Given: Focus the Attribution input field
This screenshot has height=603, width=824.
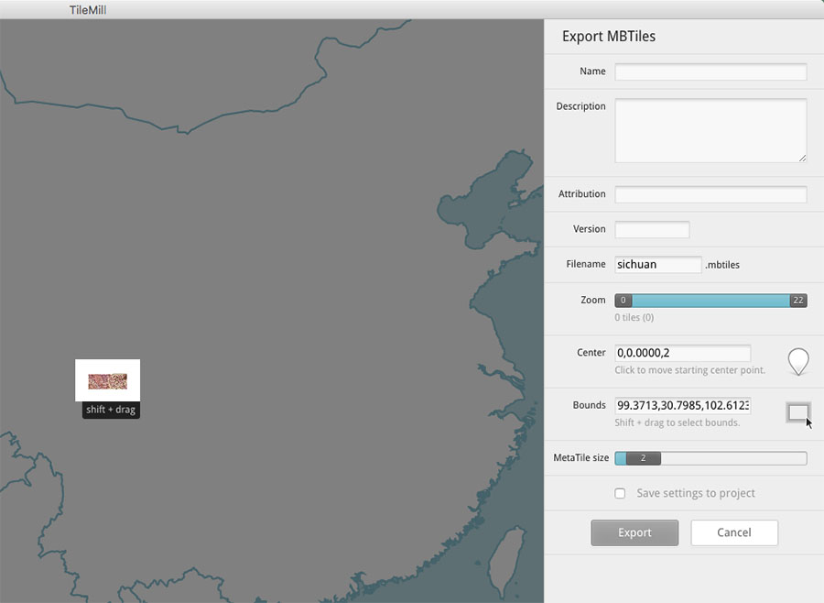Looking at the screenshot, I should click(710, 194).
